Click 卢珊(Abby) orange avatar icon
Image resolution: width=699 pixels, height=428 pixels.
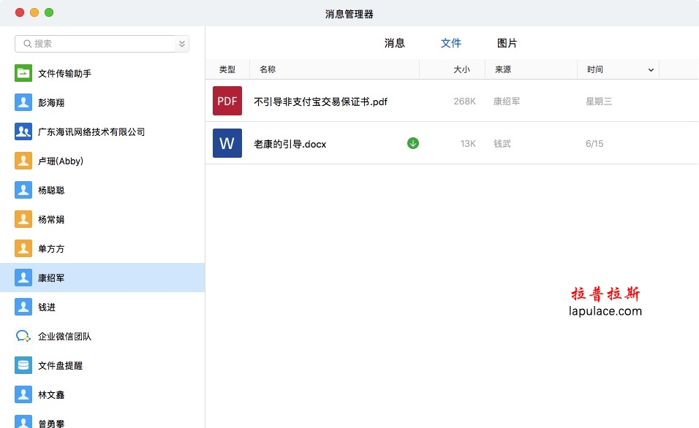tap(23, 161)
